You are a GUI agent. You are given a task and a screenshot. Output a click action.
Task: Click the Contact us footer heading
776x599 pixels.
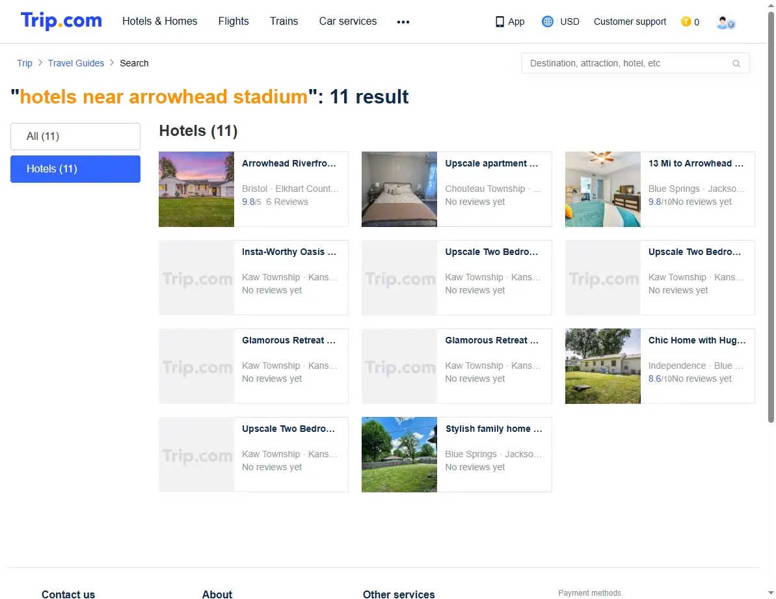coord(68,594)
